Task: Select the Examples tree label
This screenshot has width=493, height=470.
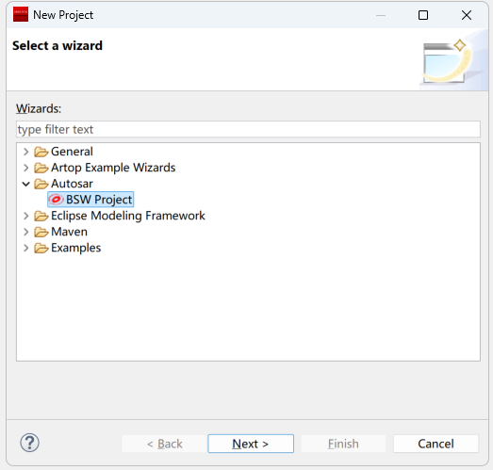Action: pos(75,248)
